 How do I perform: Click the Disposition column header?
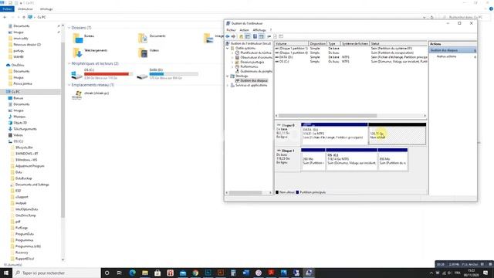tap(317, 44)
